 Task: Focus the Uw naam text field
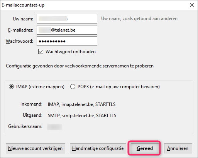tap(67, 19)
